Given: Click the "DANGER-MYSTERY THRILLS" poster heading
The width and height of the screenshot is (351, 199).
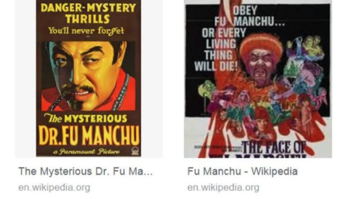Looking at the screenshot, I should (88, 13).
